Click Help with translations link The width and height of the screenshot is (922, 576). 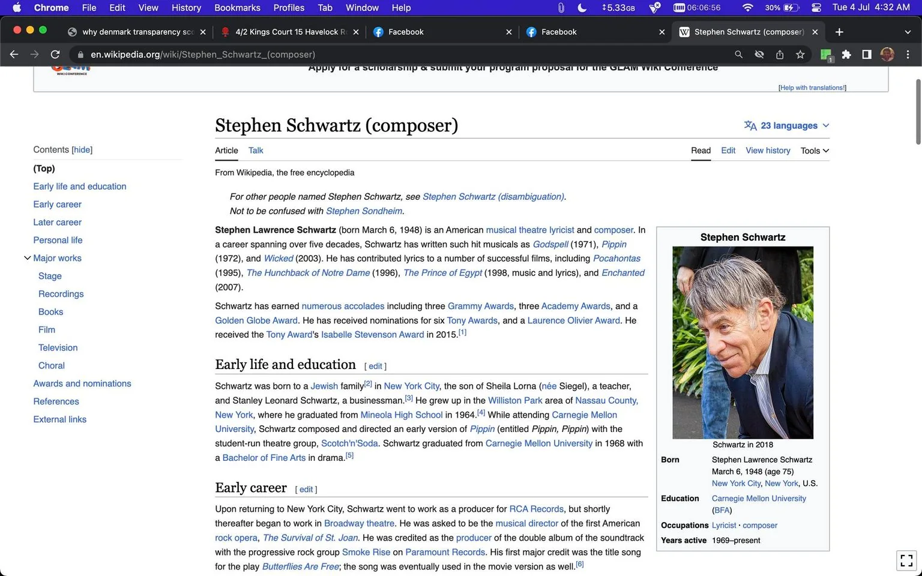pyautogui.click(x=812, y=88)
